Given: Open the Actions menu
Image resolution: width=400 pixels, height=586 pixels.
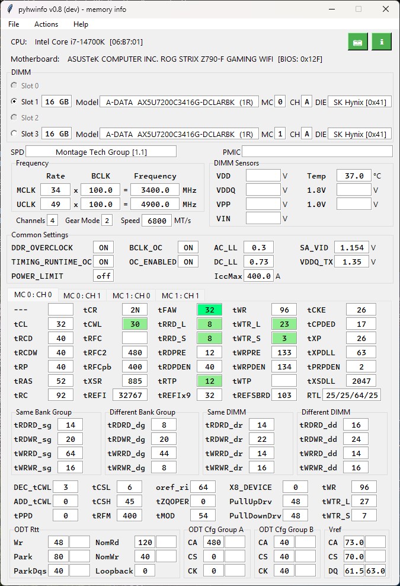Looking at the screenshot, I should 46,24.
